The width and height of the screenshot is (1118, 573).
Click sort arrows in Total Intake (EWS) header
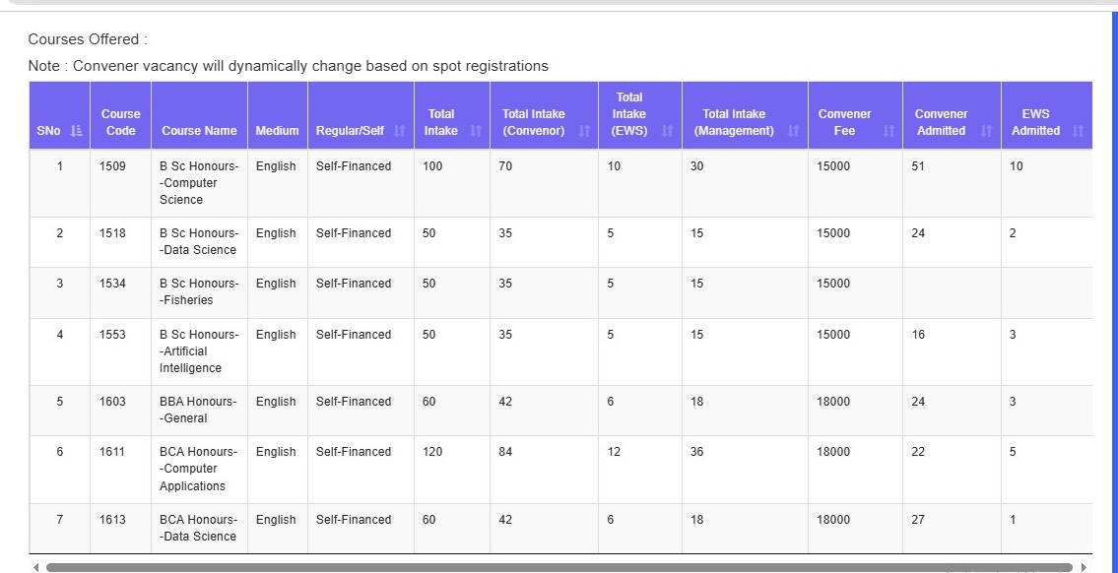click(667, 131)
